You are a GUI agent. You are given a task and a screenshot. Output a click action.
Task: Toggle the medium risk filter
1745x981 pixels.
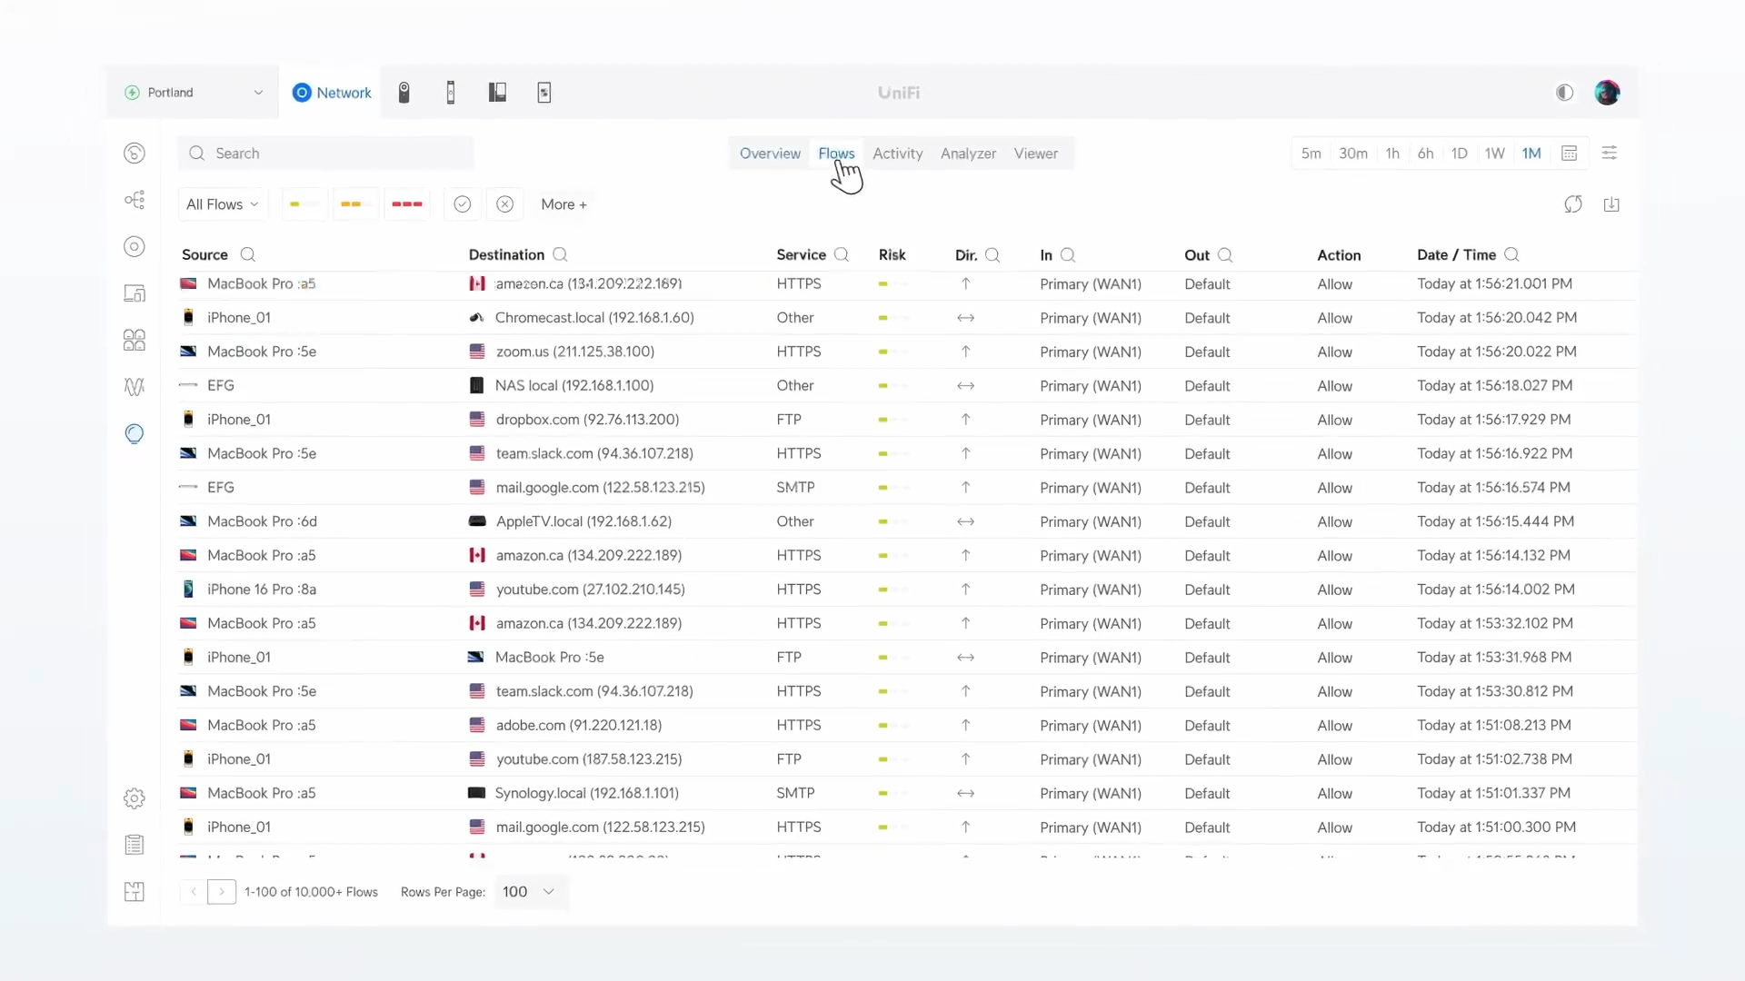[354, 204]
